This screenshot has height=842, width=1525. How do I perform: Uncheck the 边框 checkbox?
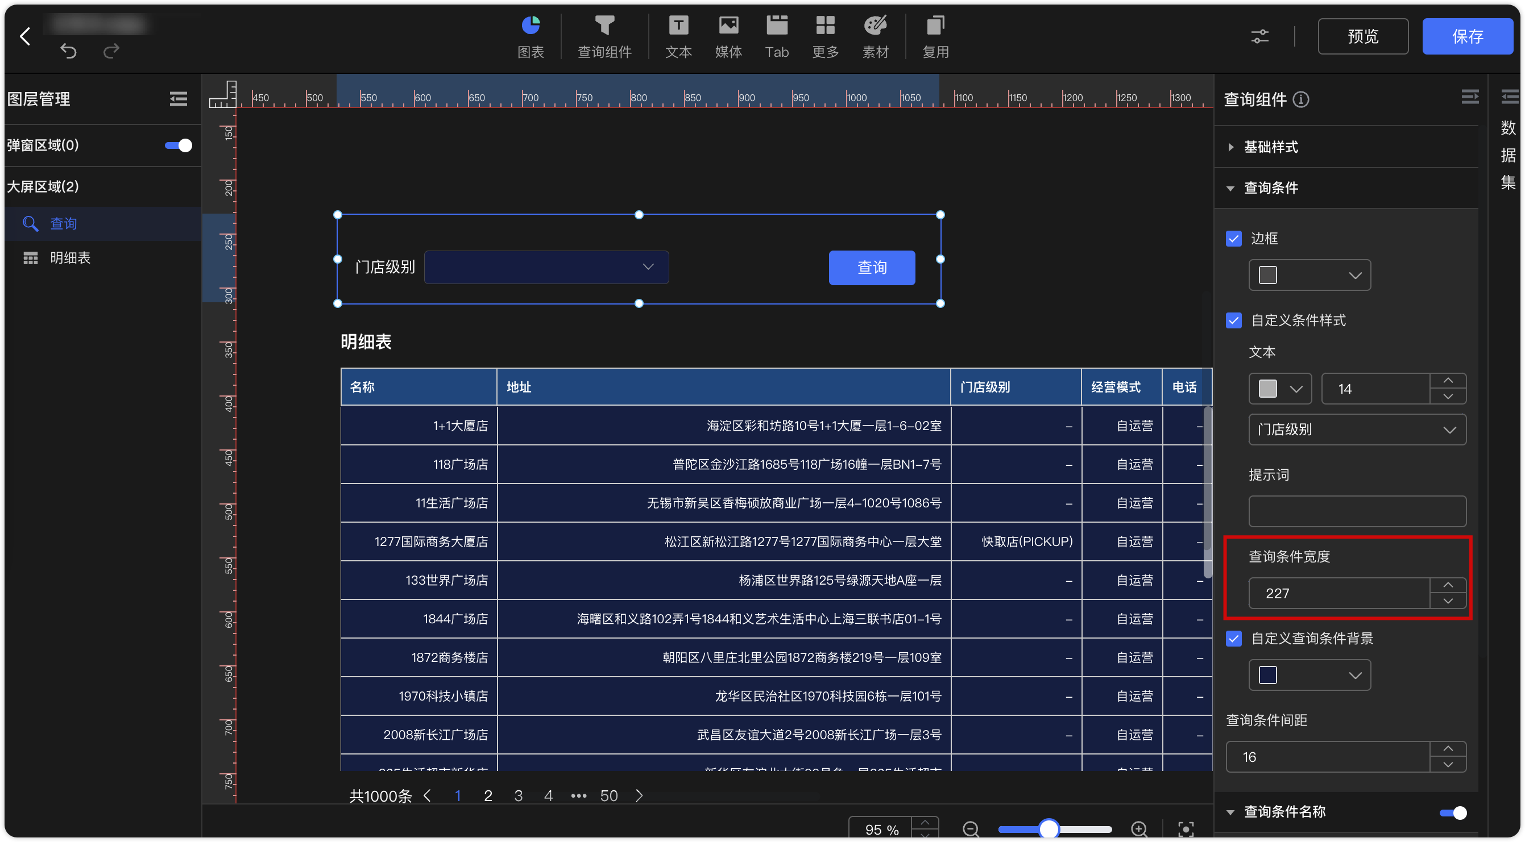[x=1234, y=239]
